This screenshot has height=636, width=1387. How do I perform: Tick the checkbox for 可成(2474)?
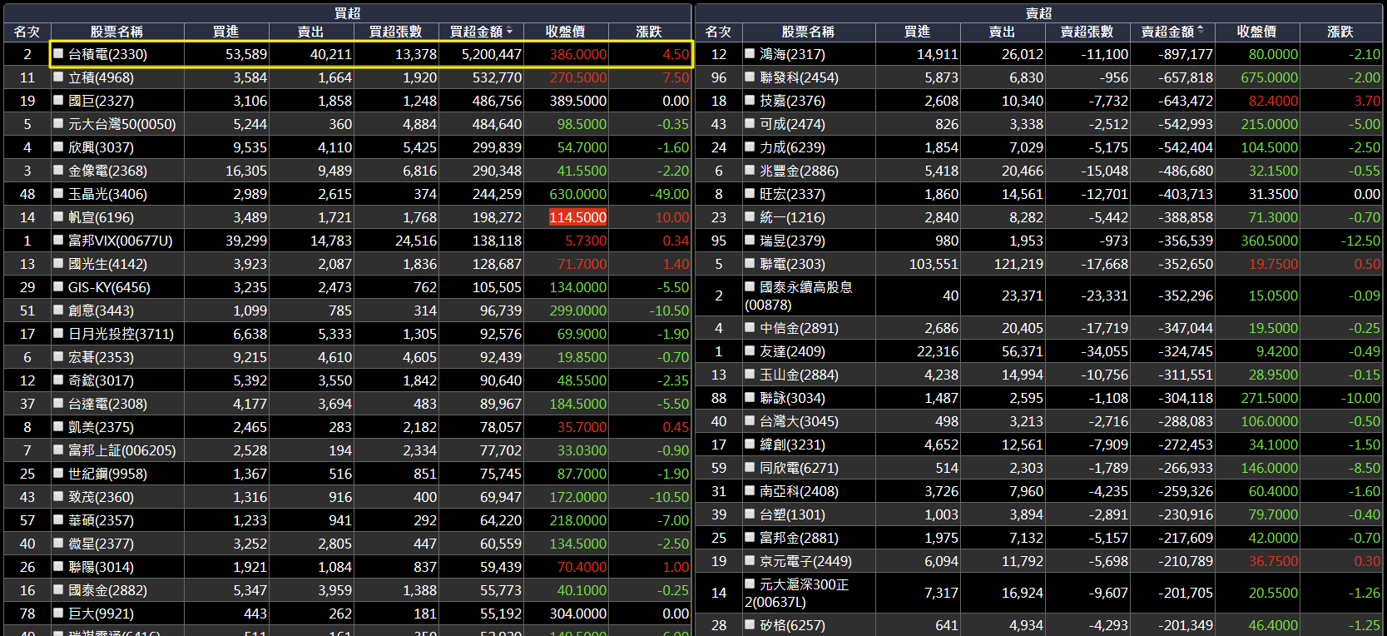point(750,123)
